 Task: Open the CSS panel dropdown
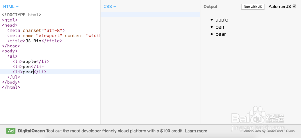pos(110,7)
